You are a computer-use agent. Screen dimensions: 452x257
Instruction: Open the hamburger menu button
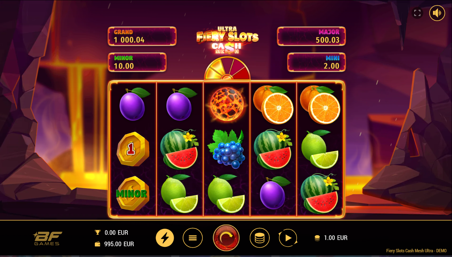(x=193, y=238)
